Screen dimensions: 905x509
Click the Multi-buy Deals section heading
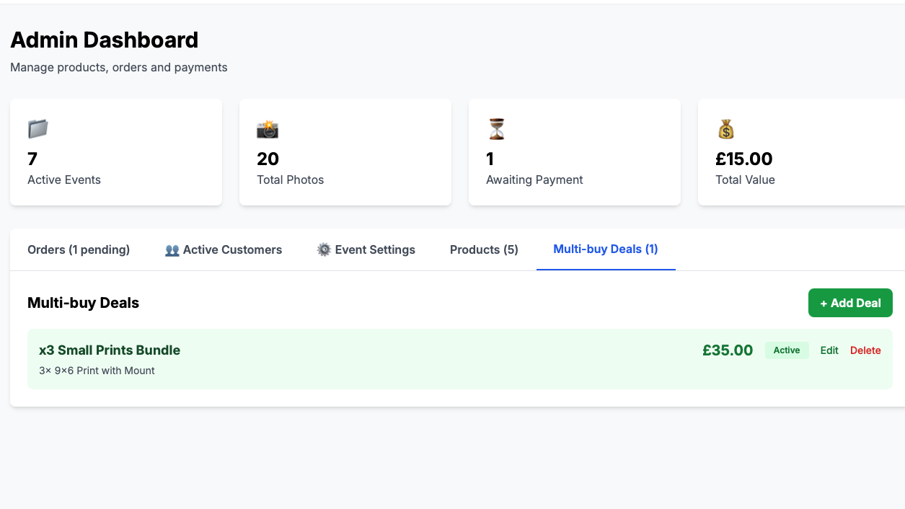(x=83, y=303)
